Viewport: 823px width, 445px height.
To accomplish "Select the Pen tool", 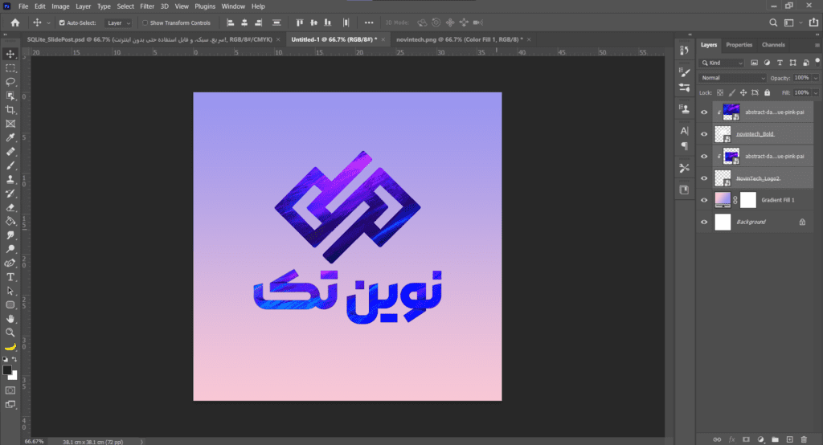I will 10,263.
